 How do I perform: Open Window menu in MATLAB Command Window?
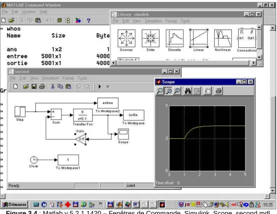point(29,12)
